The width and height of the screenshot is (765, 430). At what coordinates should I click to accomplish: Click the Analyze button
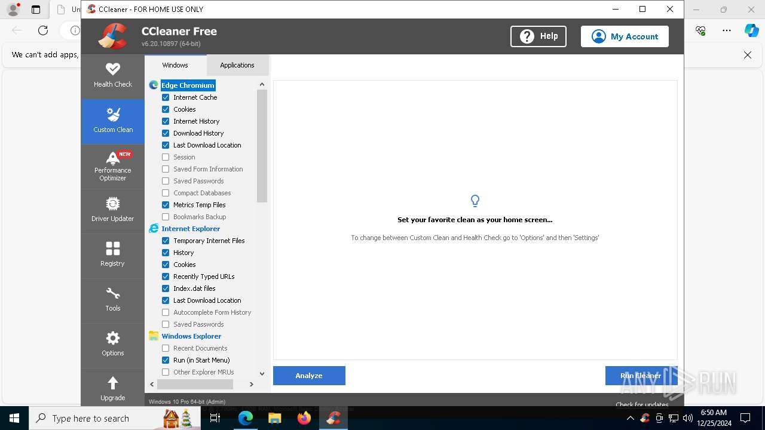[309, 376]
